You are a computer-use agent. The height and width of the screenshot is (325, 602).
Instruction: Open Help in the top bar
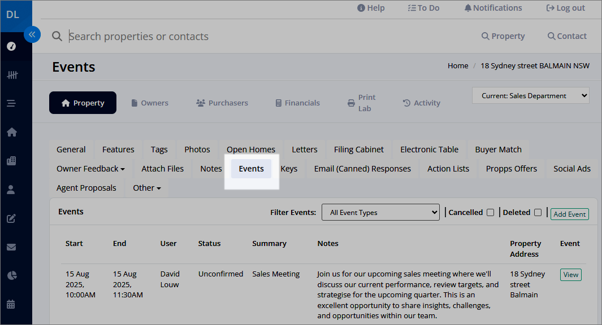371,8
